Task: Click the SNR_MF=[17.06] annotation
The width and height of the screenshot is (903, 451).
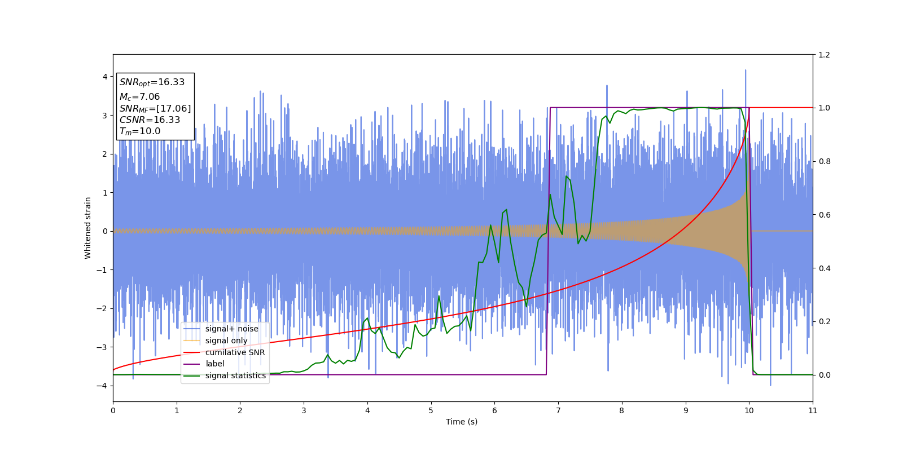Action: point(155,108)
